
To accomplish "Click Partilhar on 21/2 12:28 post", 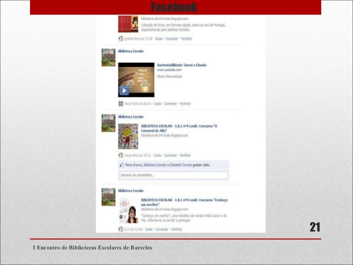I will 176,230.
